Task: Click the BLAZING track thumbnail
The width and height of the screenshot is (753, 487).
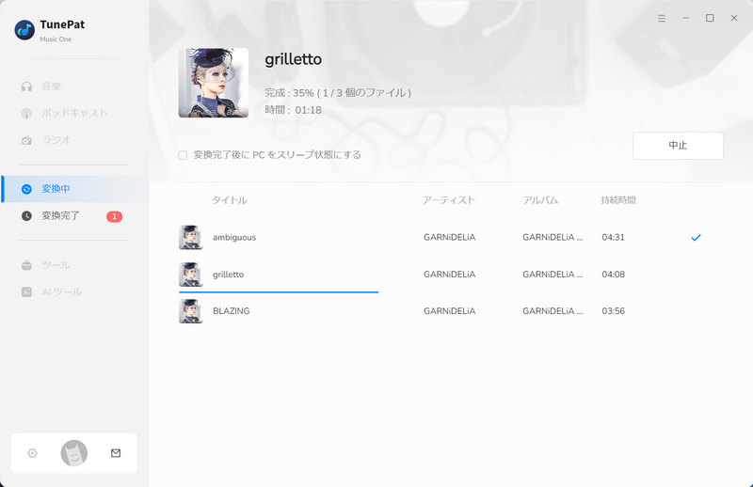Action: click(191, 311)
